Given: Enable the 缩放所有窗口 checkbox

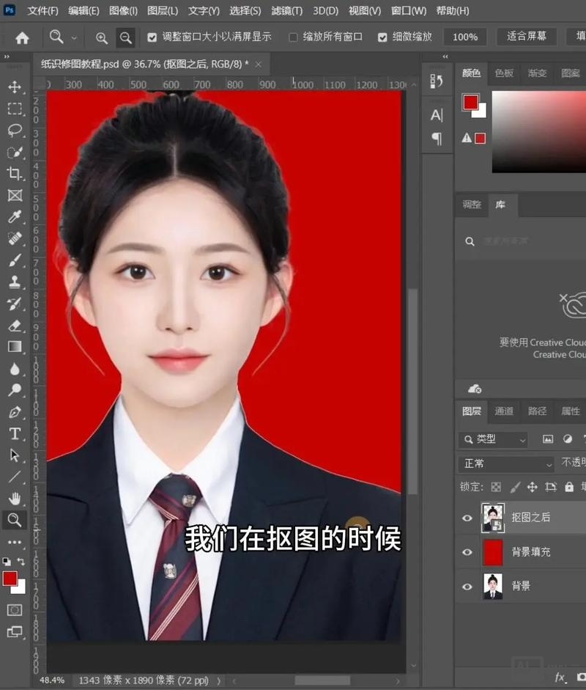Looking at the screenshot, I should tap(293, 37).
